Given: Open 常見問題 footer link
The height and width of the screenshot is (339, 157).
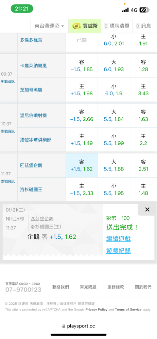Looking at the screenshot, I should tap(88, 287).
